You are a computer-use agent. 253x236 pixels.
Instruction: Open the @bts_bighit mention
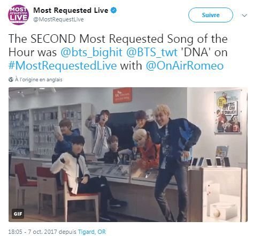(91, 52)
